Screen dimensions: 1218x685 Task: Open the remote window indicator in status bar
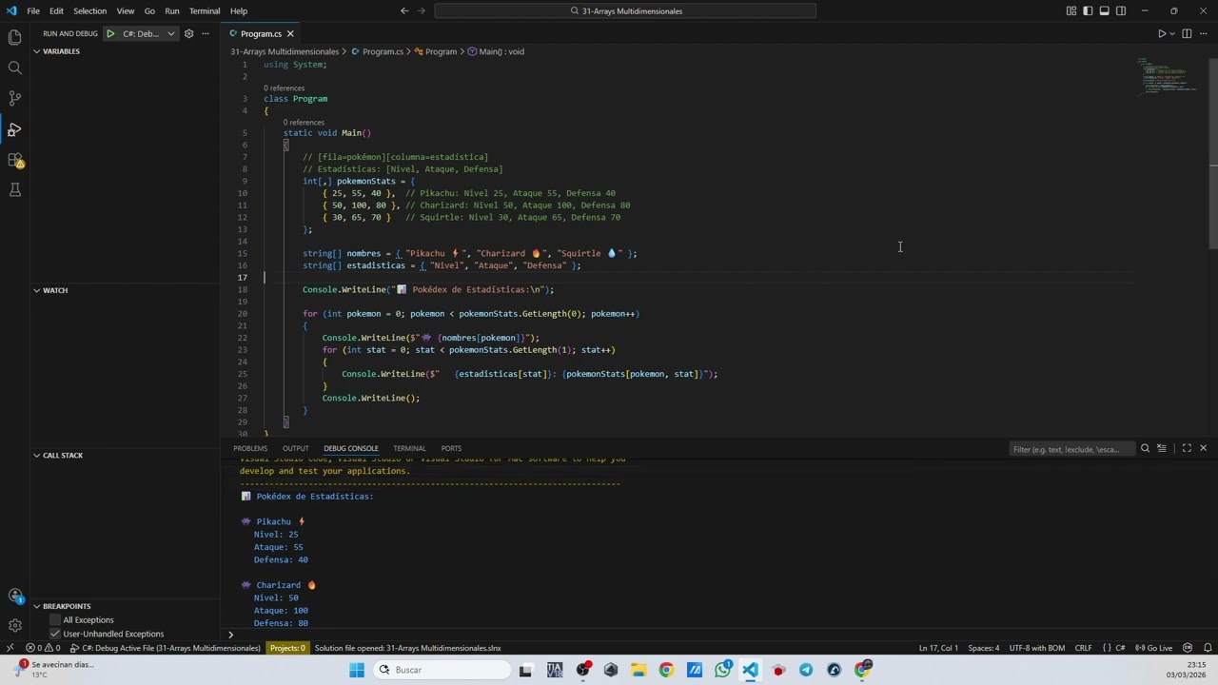coord(10,648)
